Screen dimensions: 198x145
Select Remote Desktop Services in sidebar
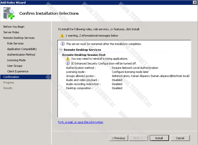(19, 38)
